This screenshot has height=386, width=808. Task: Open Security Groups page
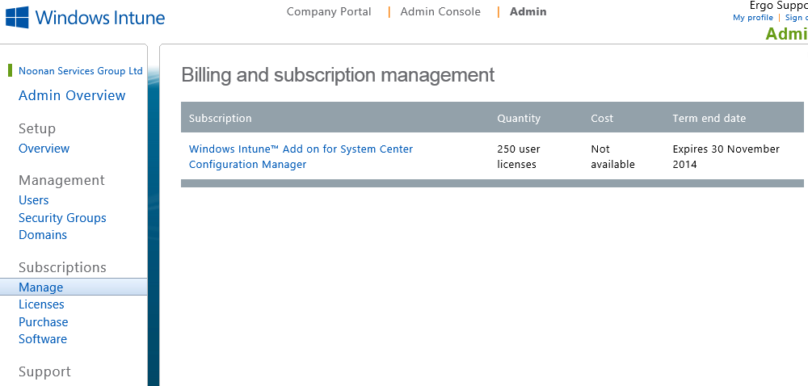point(62,218)
